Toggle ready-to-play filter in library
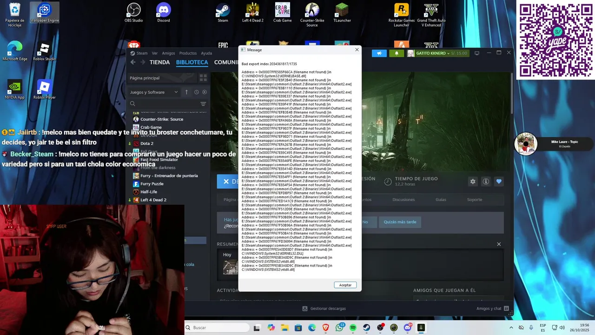The image size is (595, 335). (x=204, y=92)
